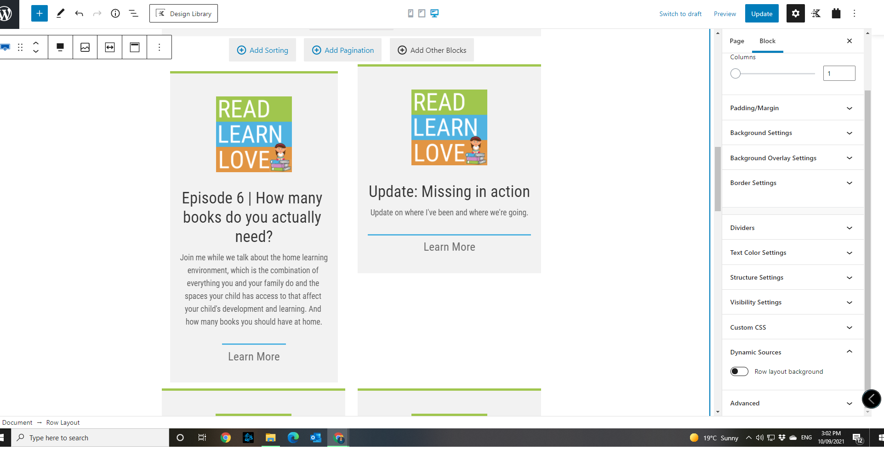Open Chrome from the taskbar

pyautogui.click(x=225, y=438)
